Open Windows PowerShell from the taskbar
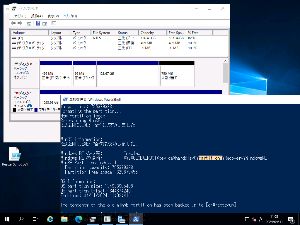Image resolution: width=300 pixels, height=225 pixels. coord(136,219)
